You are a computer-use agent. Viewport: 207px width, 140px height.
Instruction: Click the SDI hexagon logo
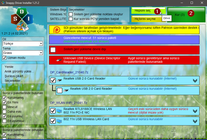pyautogui.click(x=22, y=20)
